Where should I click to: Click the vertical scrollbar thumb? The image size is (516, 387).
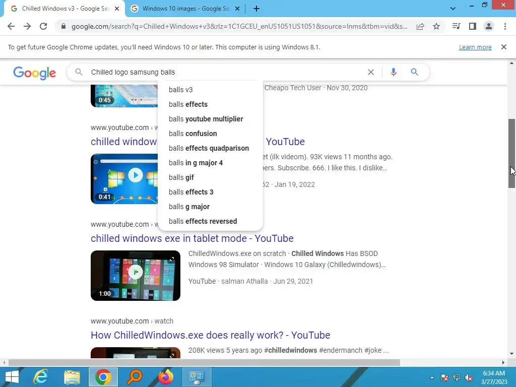511,153
